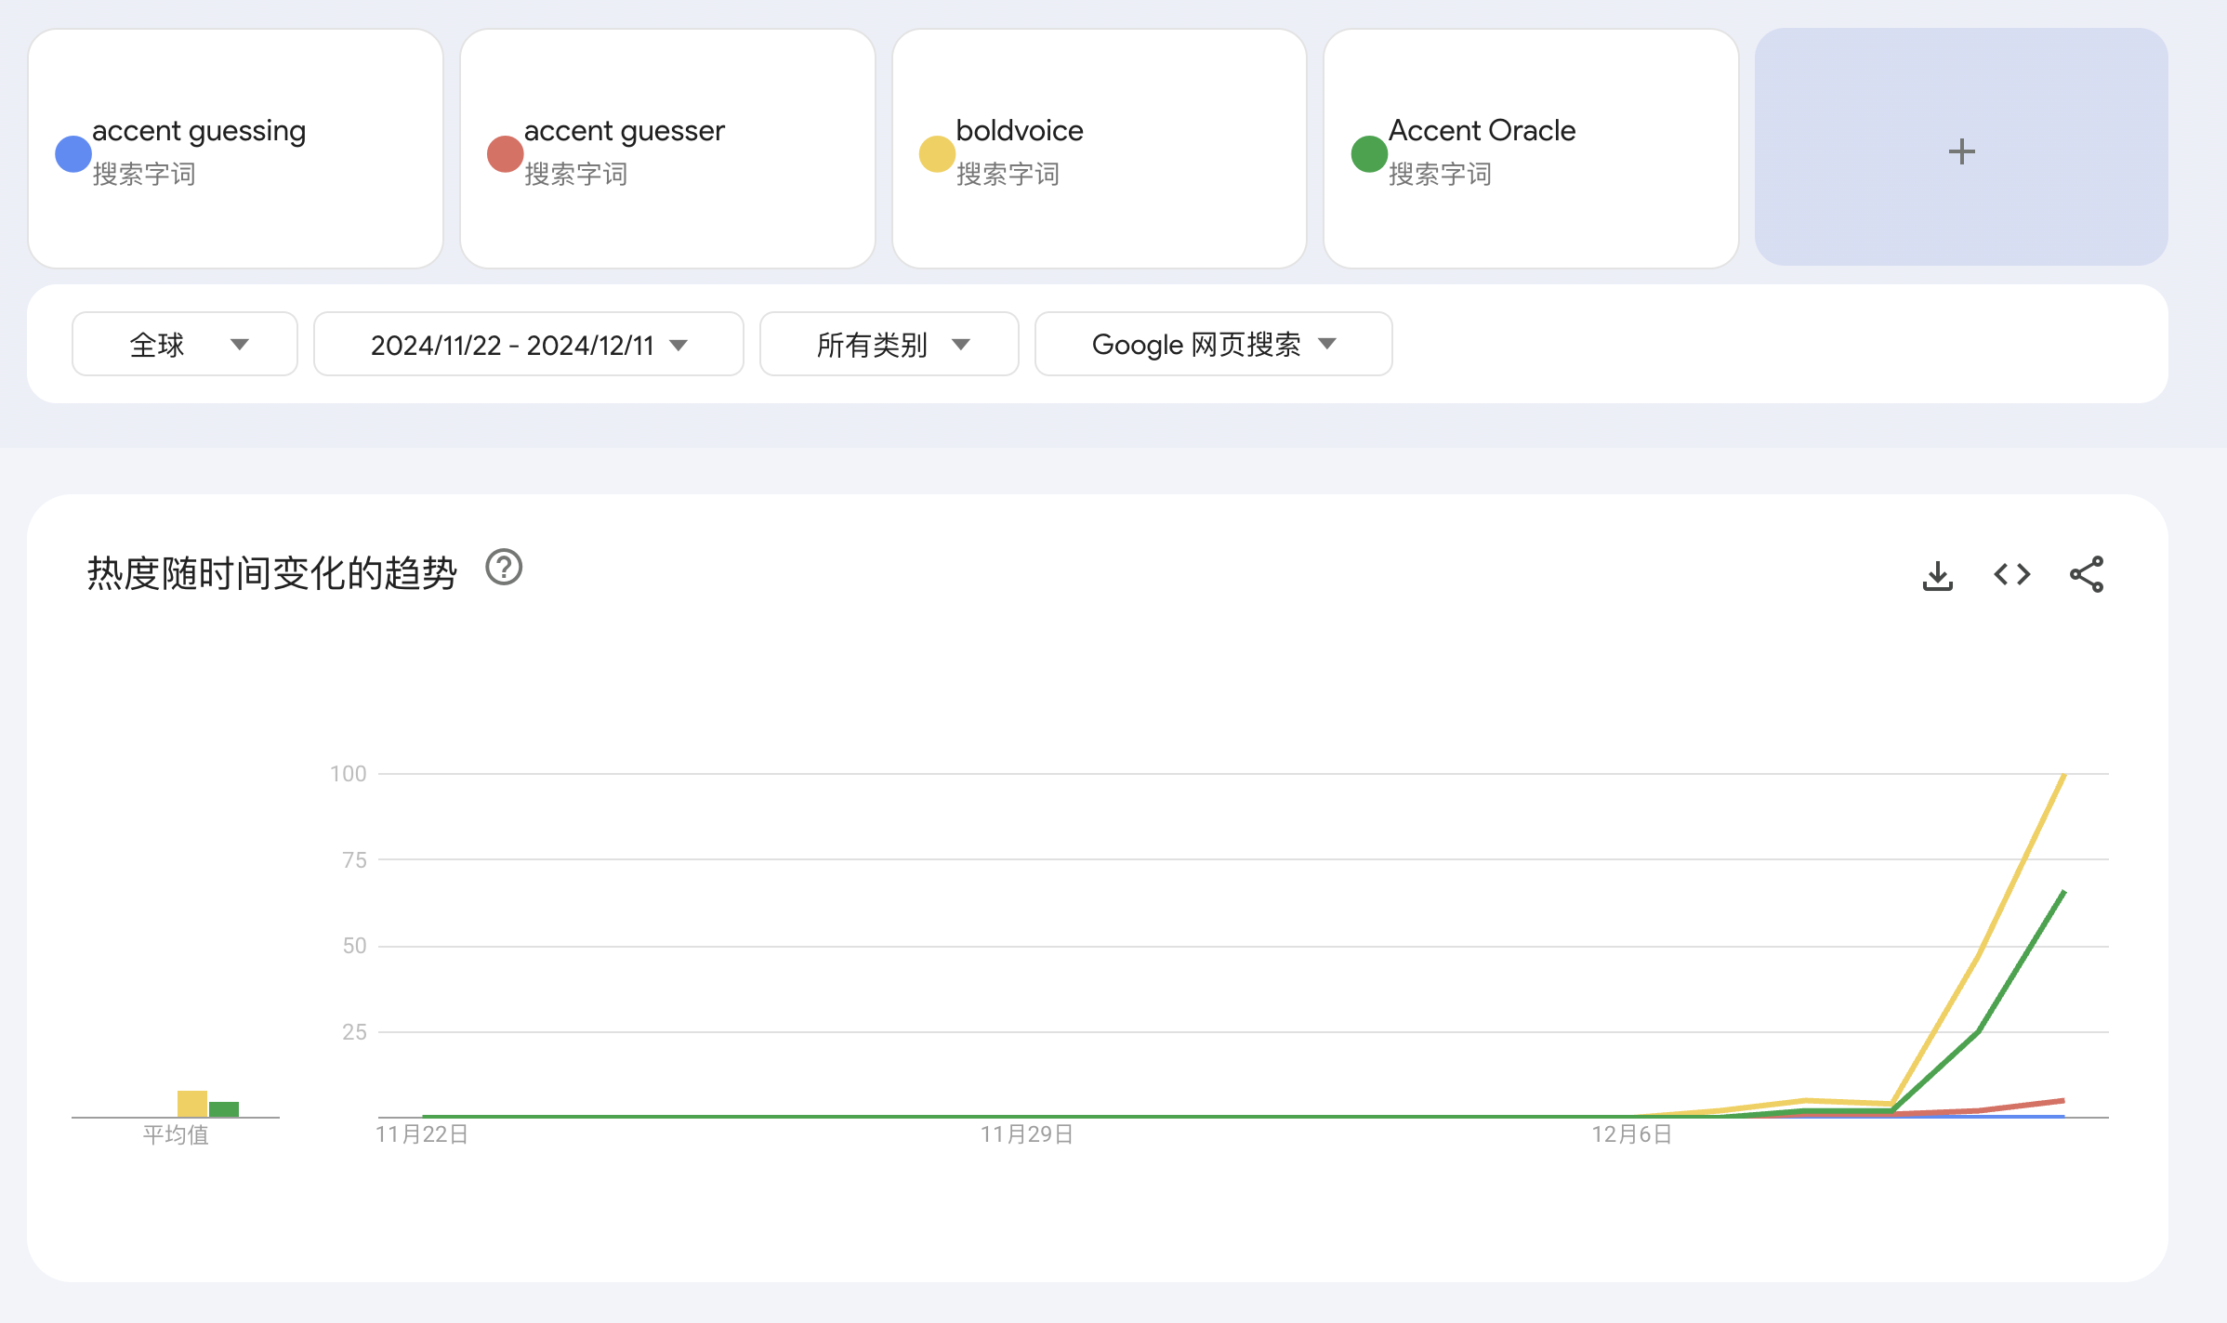
Task: Click the 75 y-axis value label
Action: (354, 860)
